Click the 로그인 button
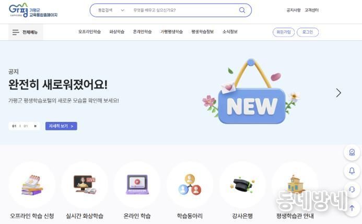Viewport: 362px width, 224px height. click(x=308, y=32)
